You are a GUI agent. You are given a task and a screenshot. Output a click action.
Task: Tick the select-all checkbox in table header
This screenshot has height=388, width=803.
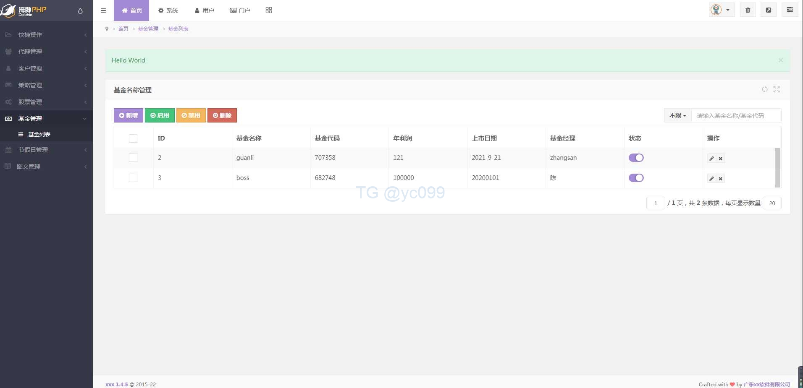click(133, 138)
